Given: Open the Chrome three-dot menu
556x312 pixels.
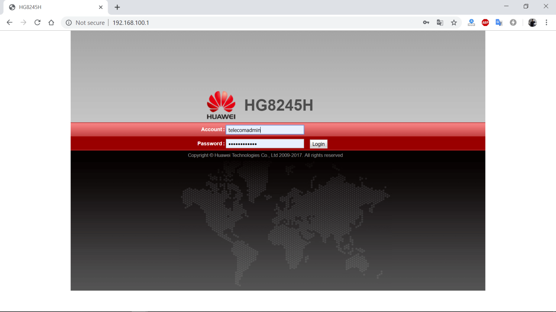Looking at the screenshot, I should [546, 22].
